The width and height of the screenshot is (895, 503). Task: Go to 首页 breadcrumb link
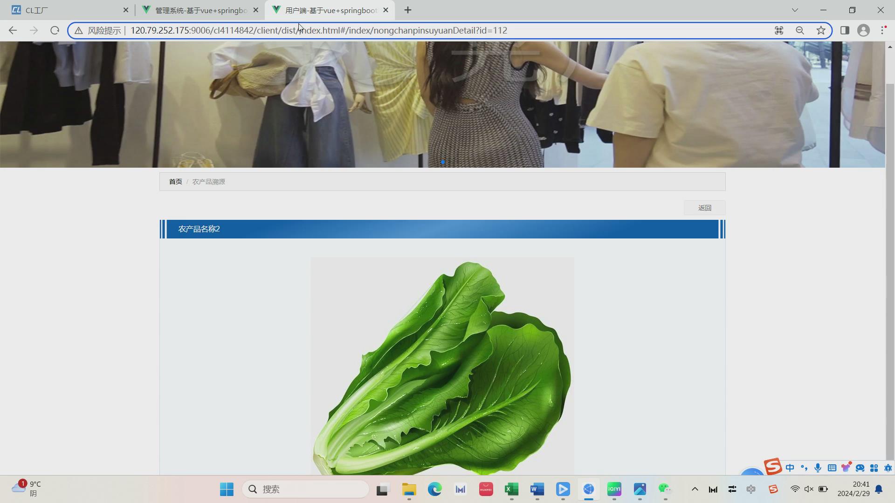(175, 182)
